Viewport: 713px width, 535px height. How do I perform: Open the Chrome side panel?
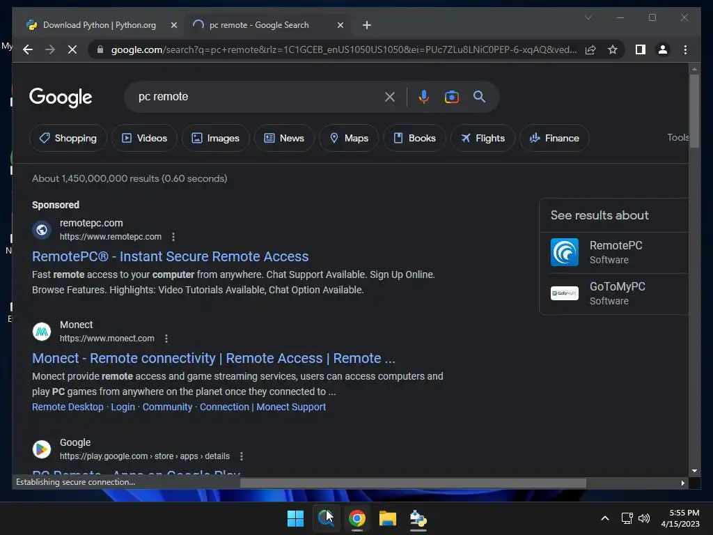pos(641,49)
